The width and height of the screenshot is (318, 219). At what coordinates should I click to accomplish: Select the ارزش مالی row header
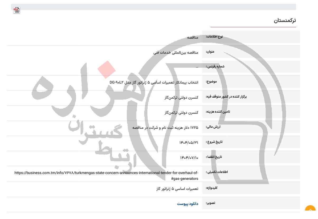[213, 127]
